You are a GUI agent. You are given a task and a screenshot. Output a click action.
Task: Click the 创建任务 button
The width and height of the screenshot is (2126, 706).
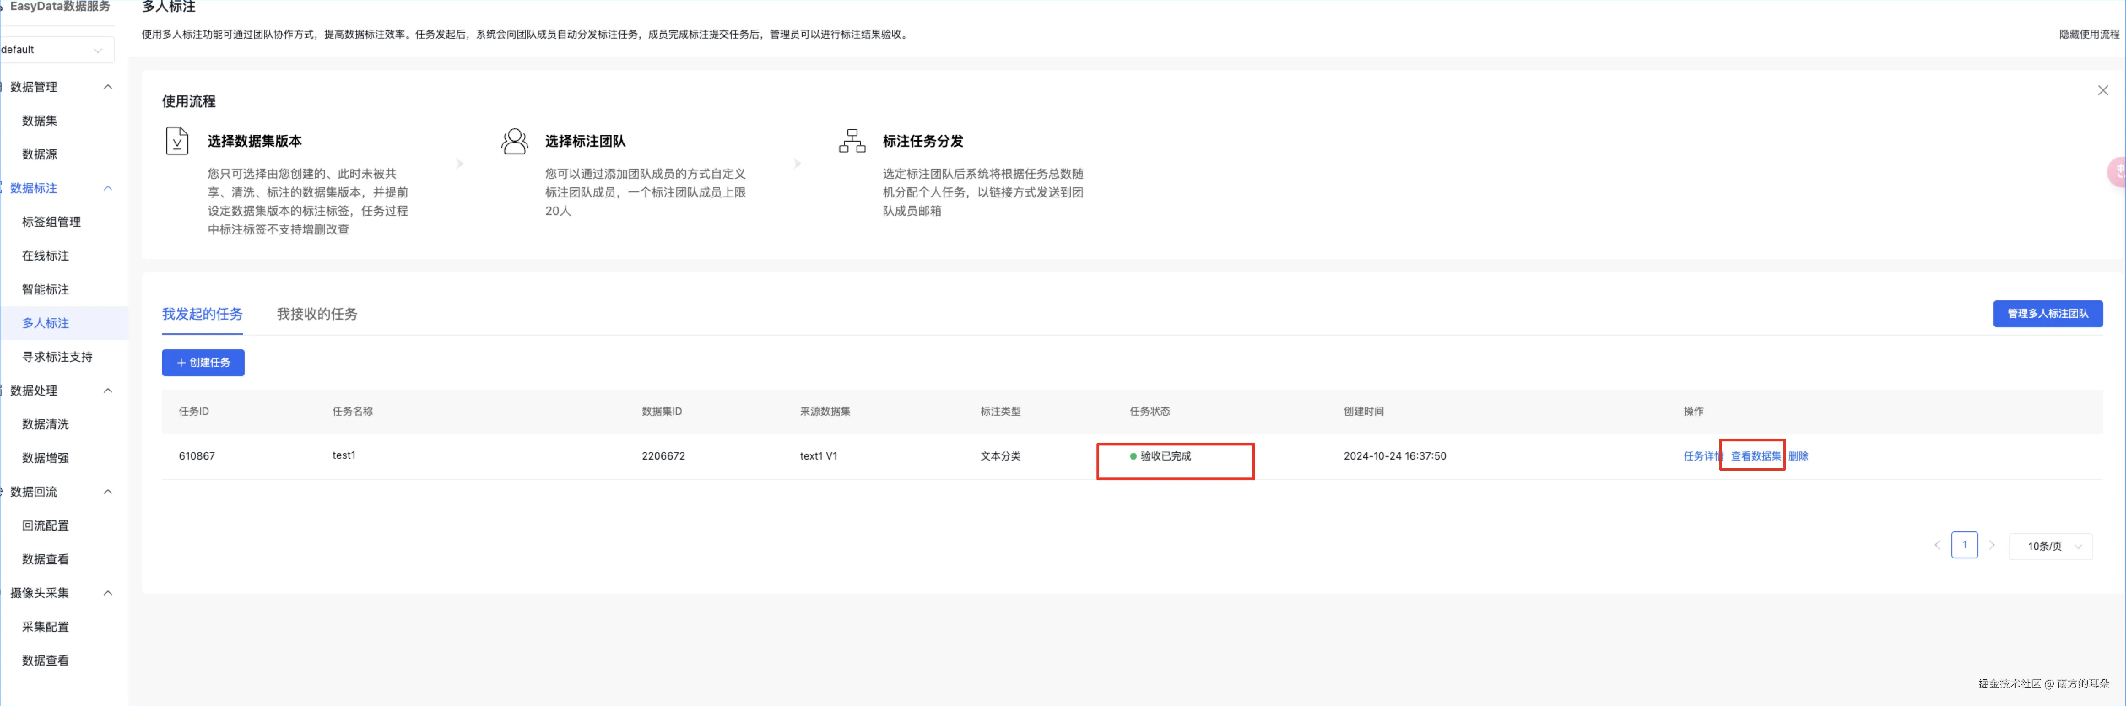[203, 363]
